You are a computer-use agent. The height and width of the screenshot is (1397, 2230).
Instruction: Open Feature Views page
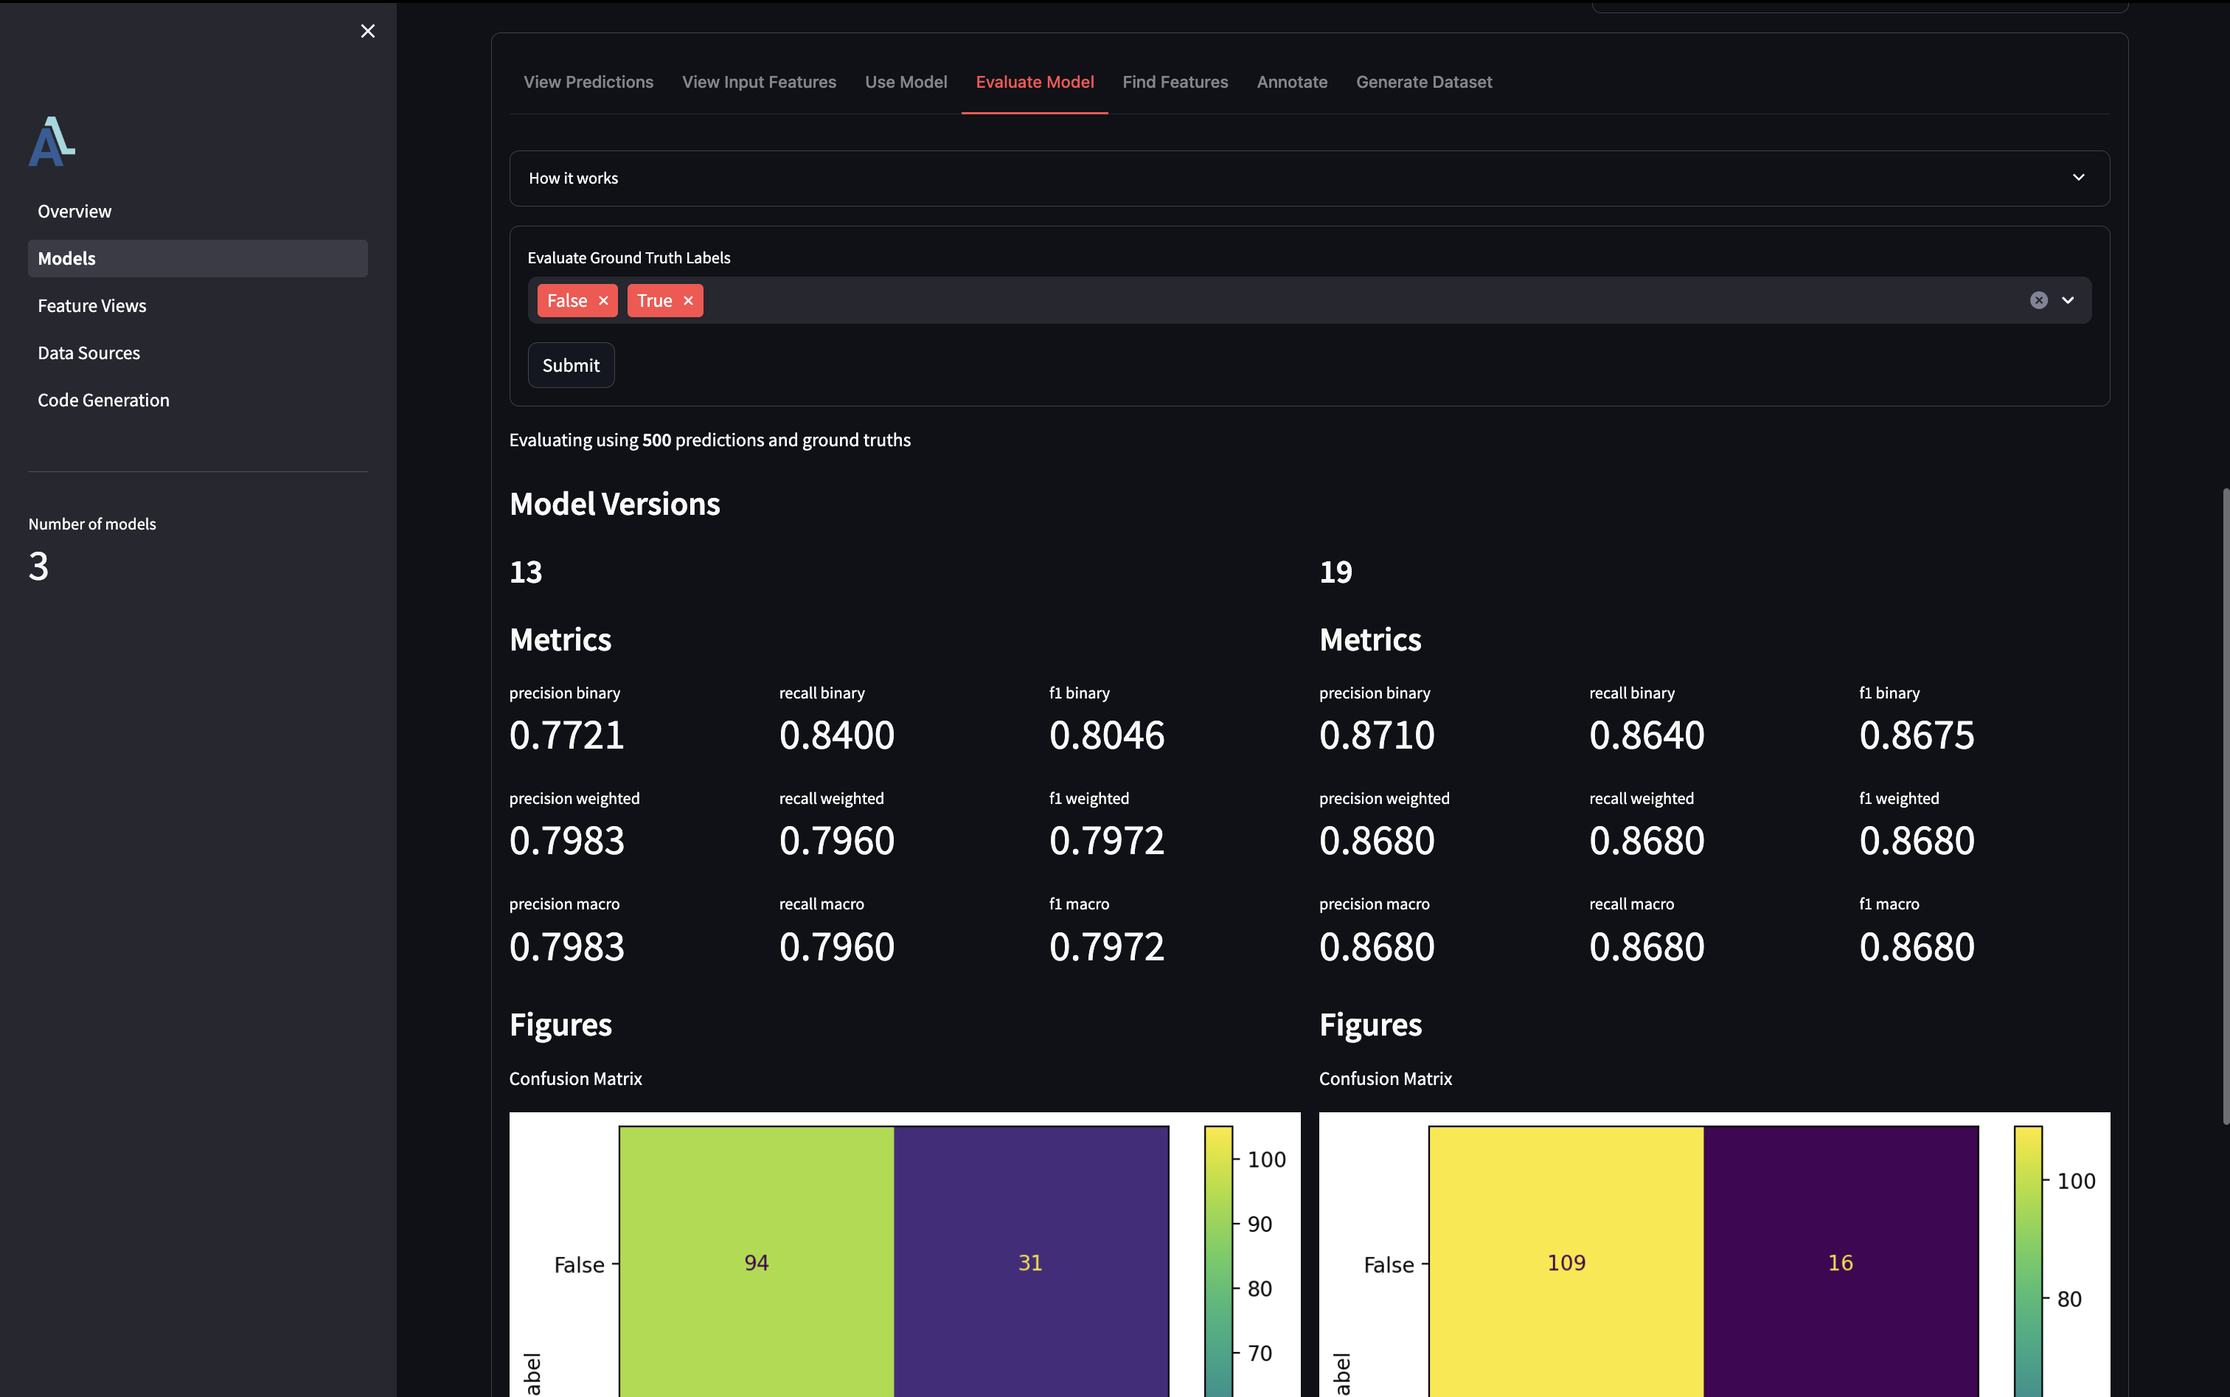pyautogui.click(x=91, y=306)
